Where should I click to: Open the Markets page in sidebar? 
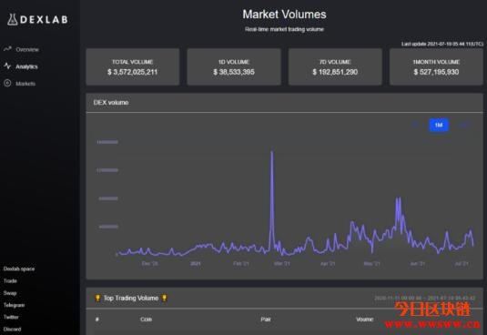25,84
